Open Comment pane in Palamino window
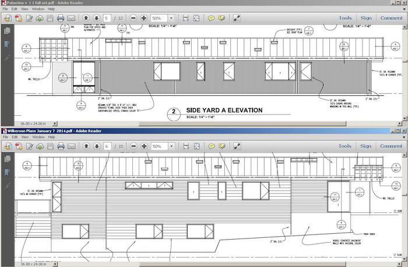Viewport: 408px width, 267px height. (391, 18)
